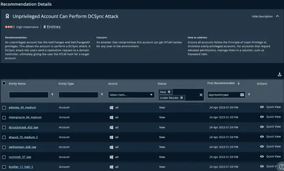Sort by the Entity Type column header
The height and width of the screenshot is (171, 284).
[x=66, y=84]
